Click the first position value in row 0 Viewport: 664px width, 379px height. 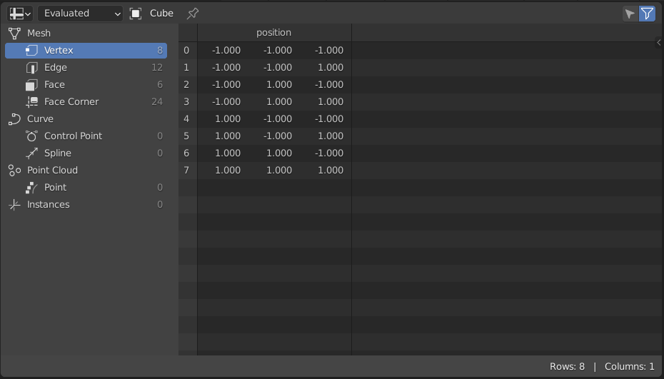(x=226, y=51)
